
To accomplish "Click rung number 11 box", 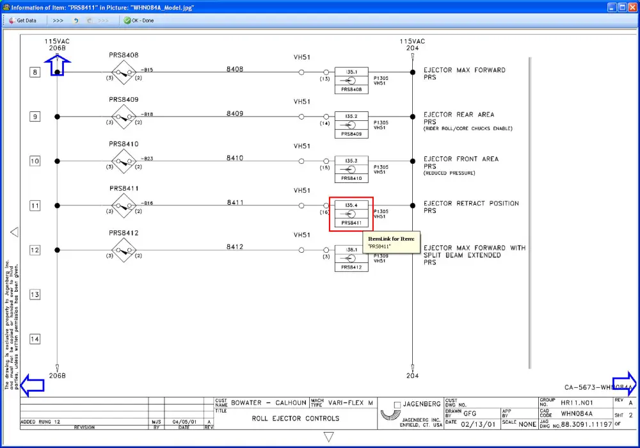I will pyautogui.click(x=35, y=205).
